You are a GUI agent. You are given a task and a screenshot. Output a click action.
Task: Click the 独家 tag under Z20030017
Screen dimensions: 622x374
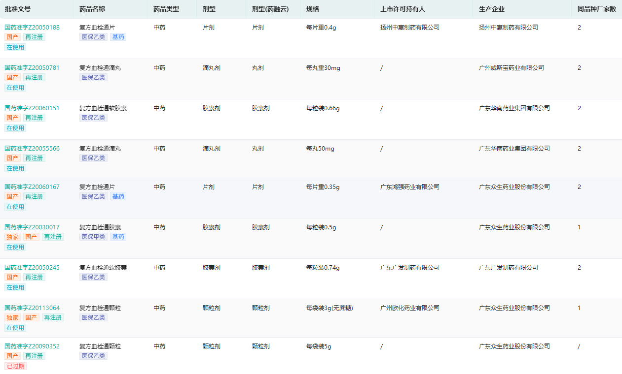[x=12, y=237]
